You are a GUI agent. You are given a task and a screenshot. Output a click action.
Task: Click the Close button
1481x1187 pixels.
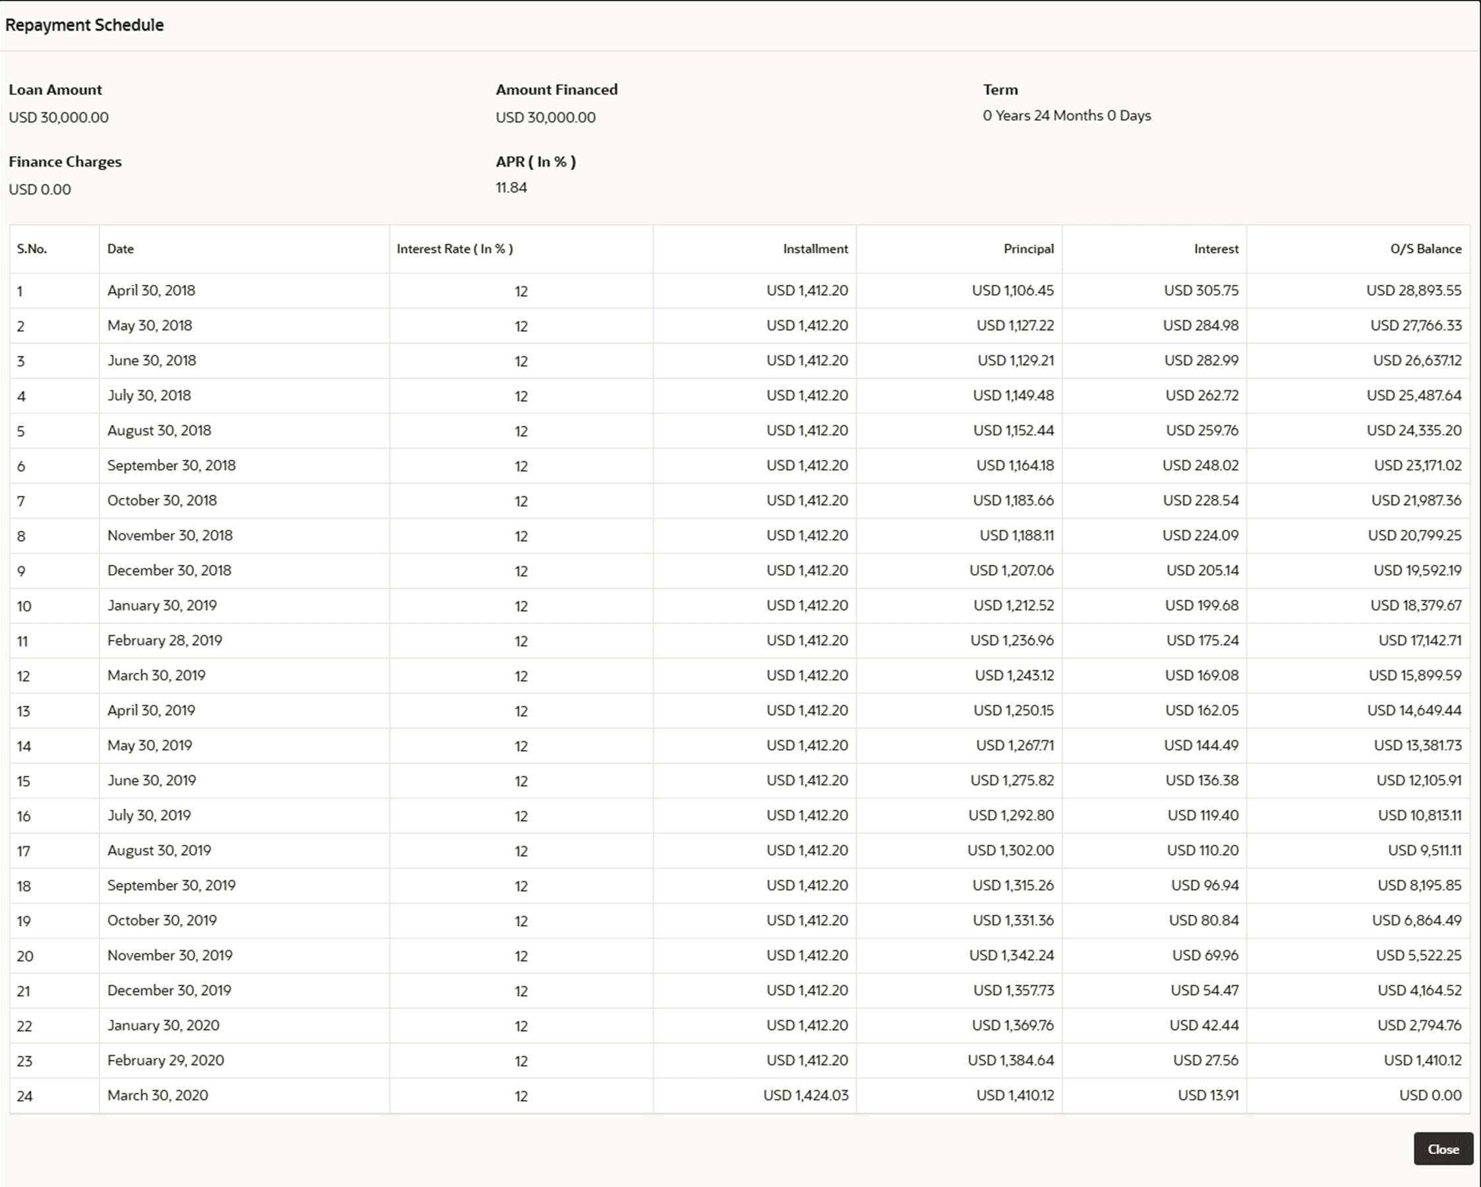[x=1443, y=1149]
